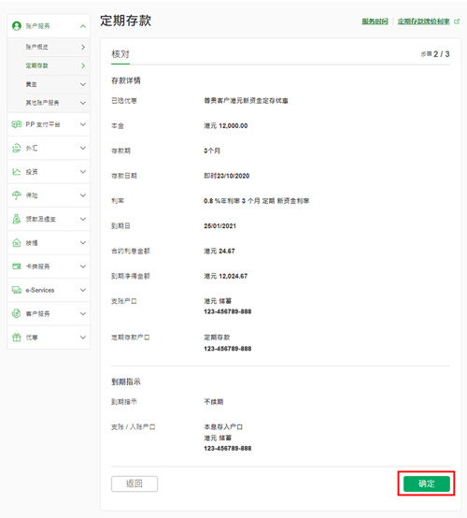This screenshot has height=518, width=467.
Task: Click the step indicator 2 / 3
Action: [441, 54]
